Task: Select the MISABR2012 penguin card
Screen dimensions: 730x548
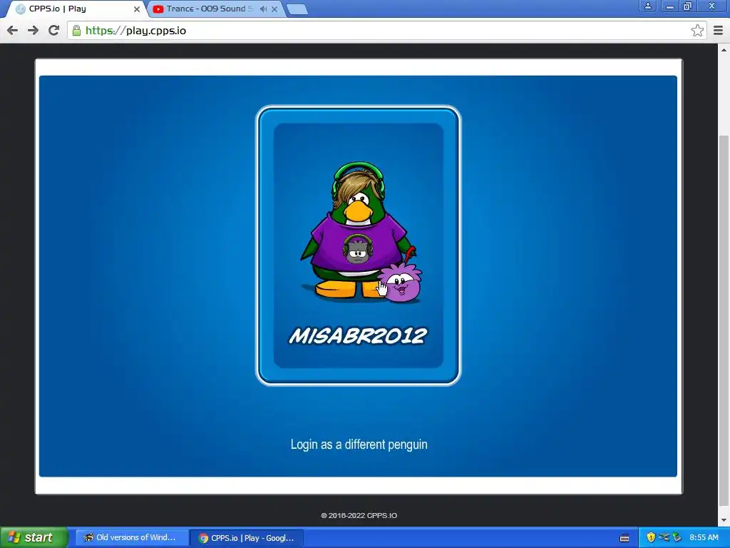Action: click(x=358, y=245)
